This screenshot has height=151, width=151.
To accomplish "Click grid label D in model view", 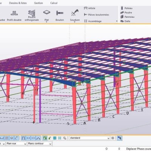I will tap(128, 113).
